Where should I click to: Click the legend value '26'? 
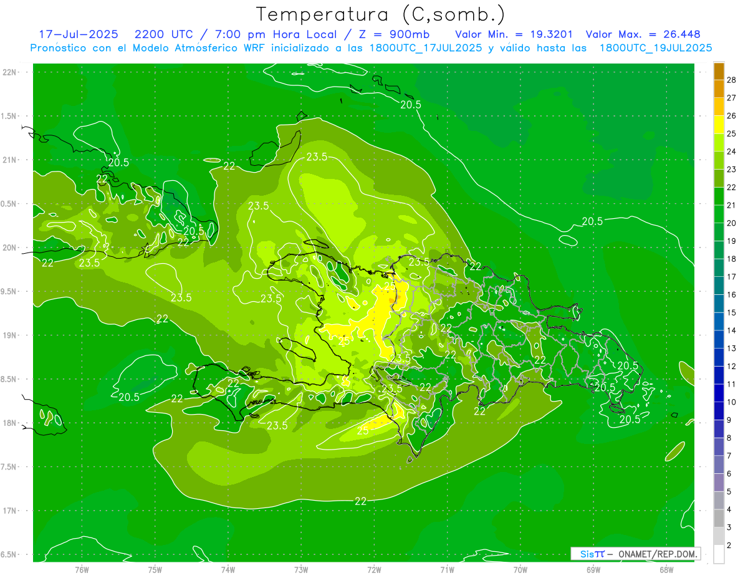click(x=732, y=116)
